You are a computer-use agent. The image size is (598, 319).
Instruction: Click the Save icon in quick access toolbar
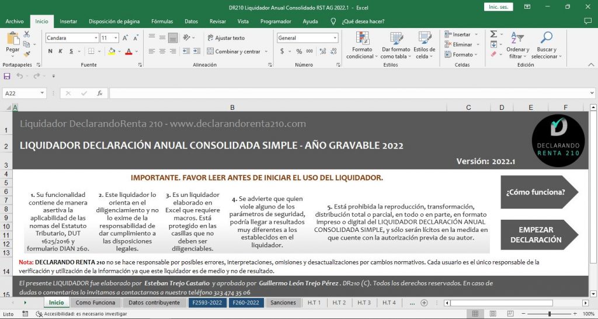[x=7, y=76]
